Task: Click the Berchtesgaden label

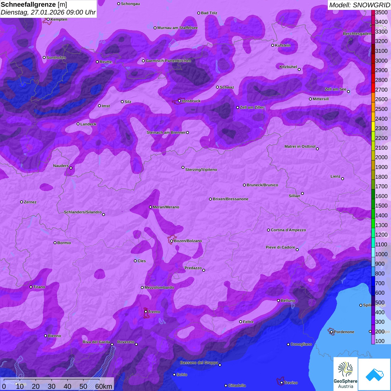Action: coord(357,34)
